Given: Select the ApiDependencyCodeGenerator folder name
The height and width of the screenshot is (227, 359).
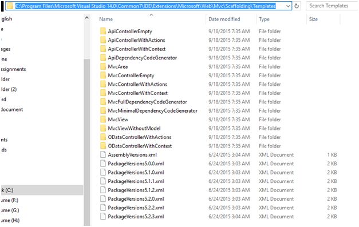Looking at the screenshot, I should (142, 58).
